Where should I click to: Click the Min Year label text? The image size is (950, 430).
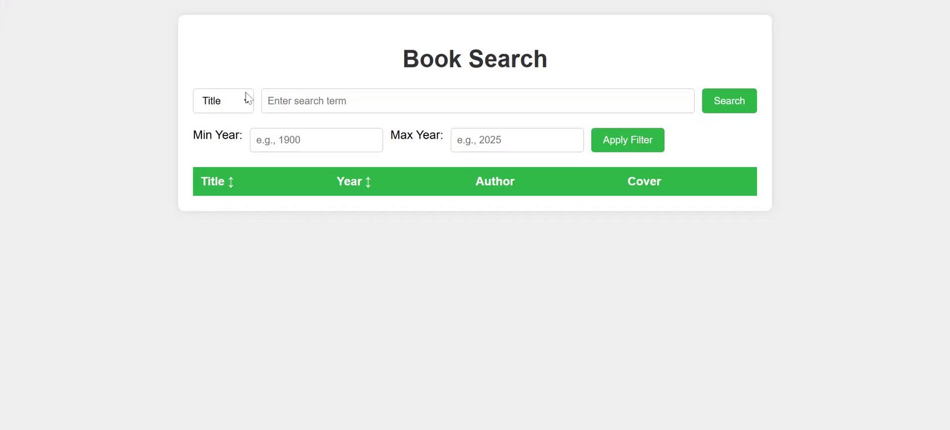tap(218, 135)
